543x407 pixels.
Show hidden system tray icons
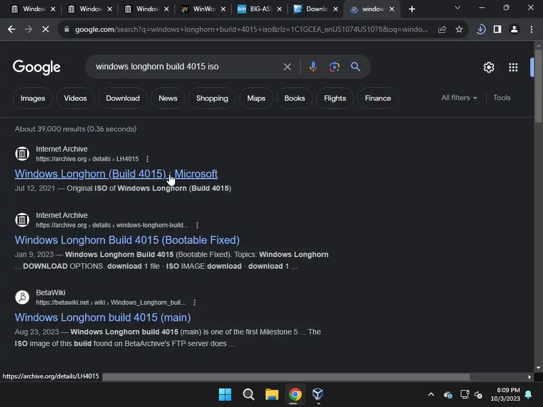[431, 394]
